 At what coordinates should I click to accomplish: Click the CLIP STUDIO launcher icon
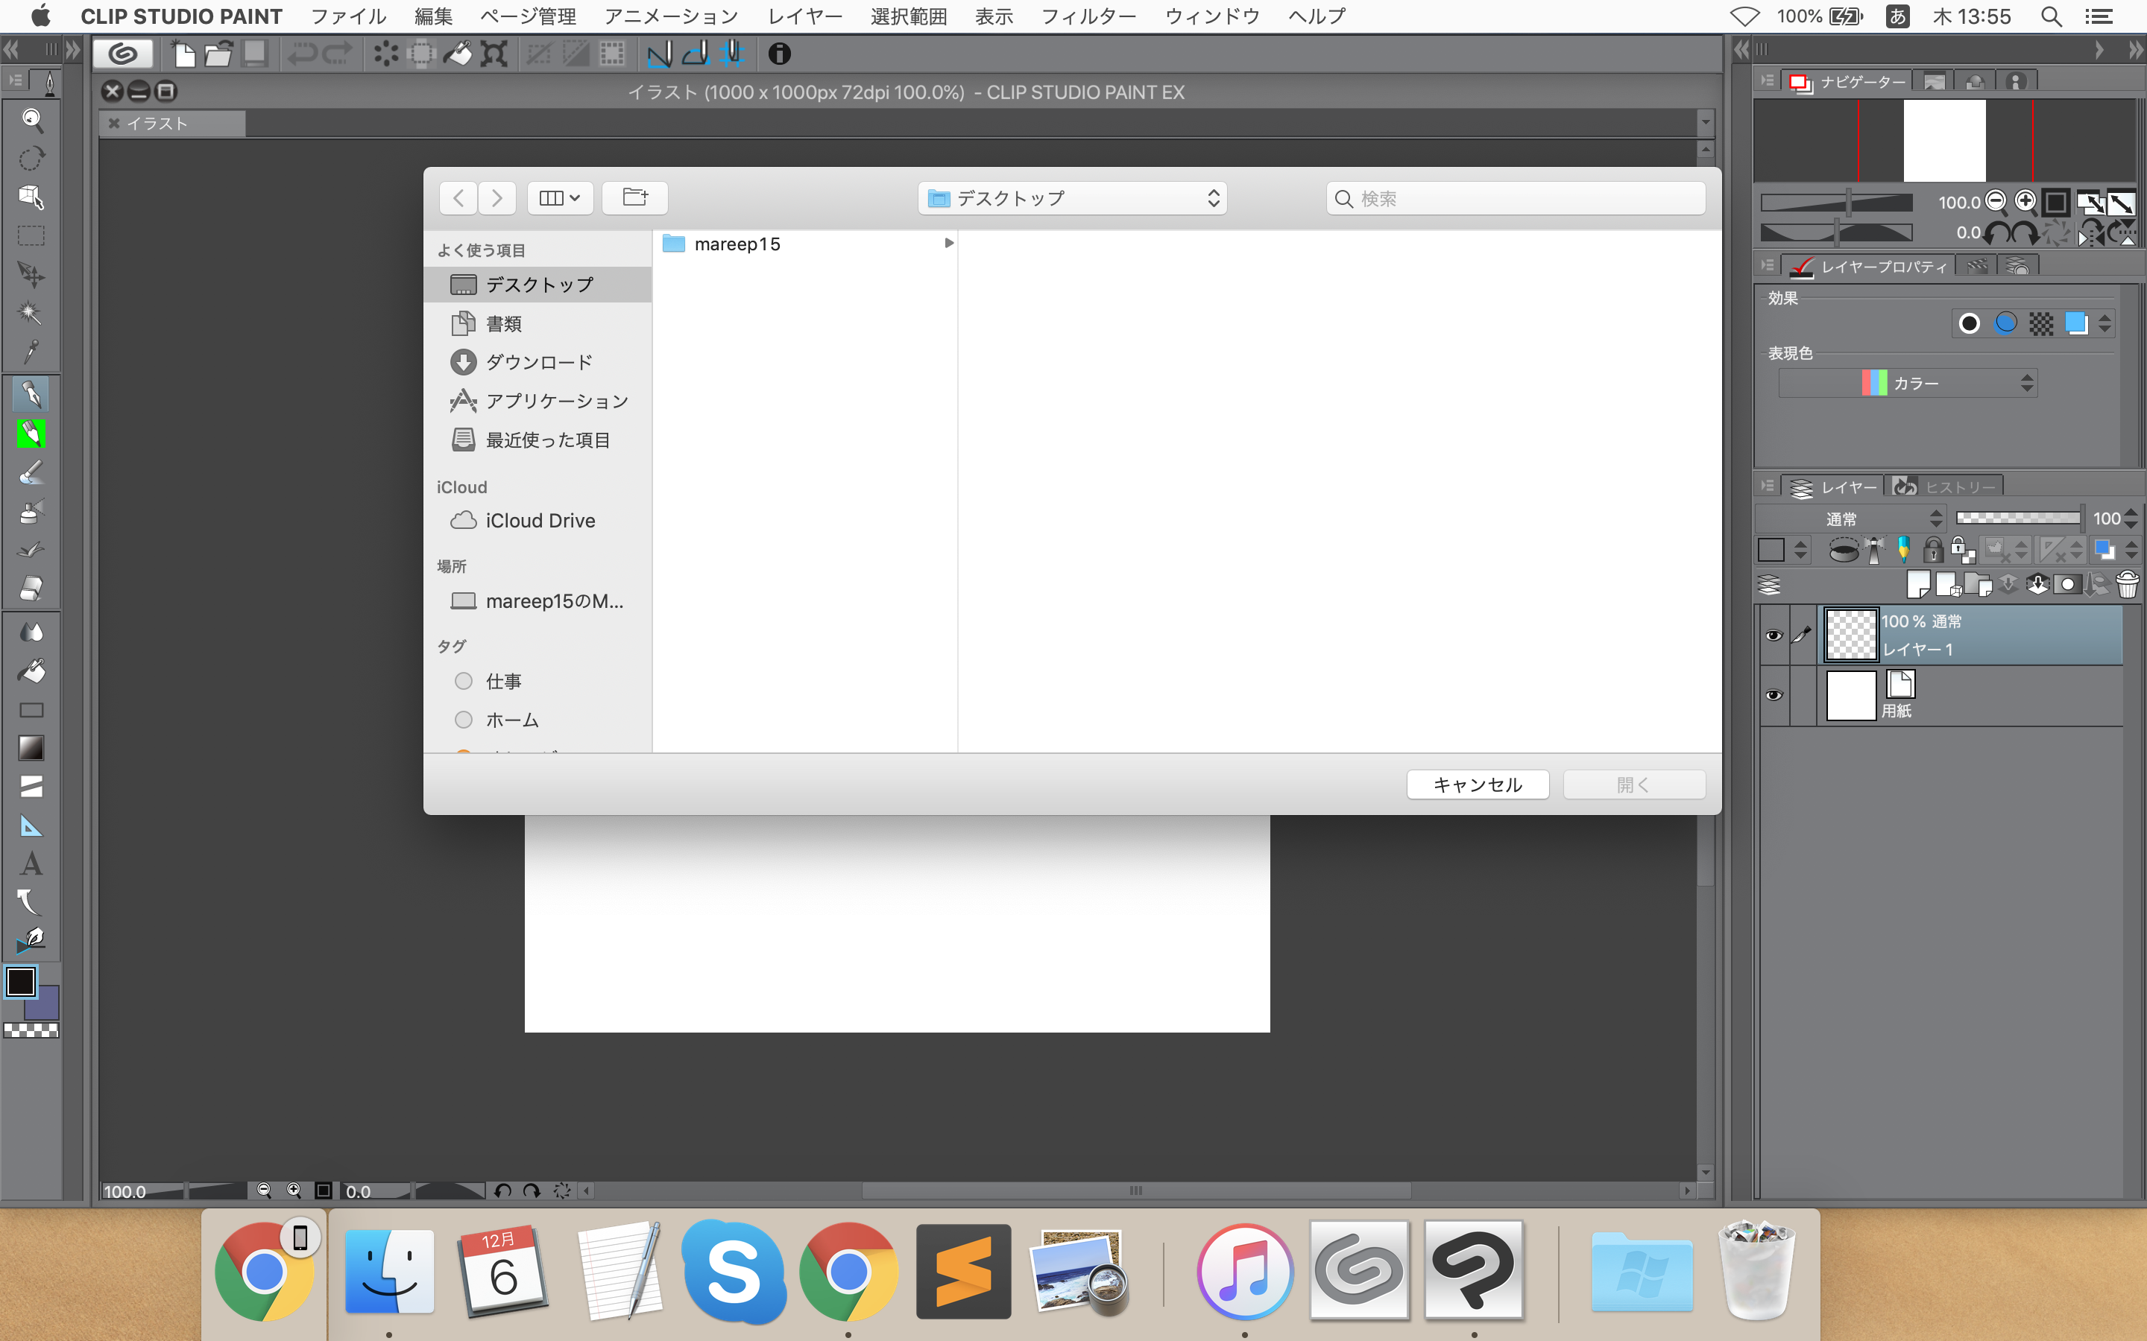[x=123, y=54]
